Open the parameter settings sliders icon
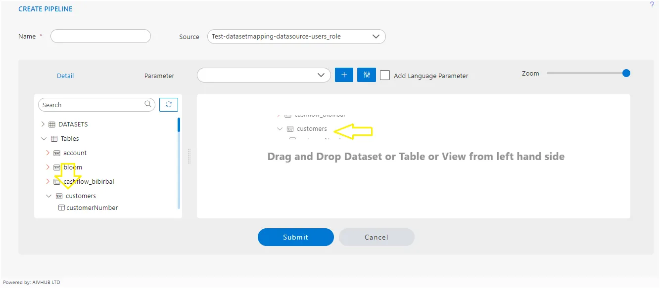Image resolution: width=660 pixels, height=288 pixels. pos(367,75)
